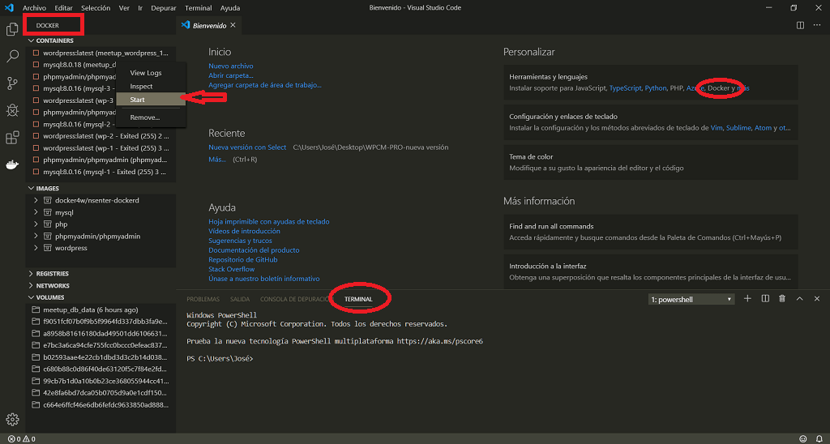Open the Manage gear icon
830x444 pixels.
pos(12,419)
